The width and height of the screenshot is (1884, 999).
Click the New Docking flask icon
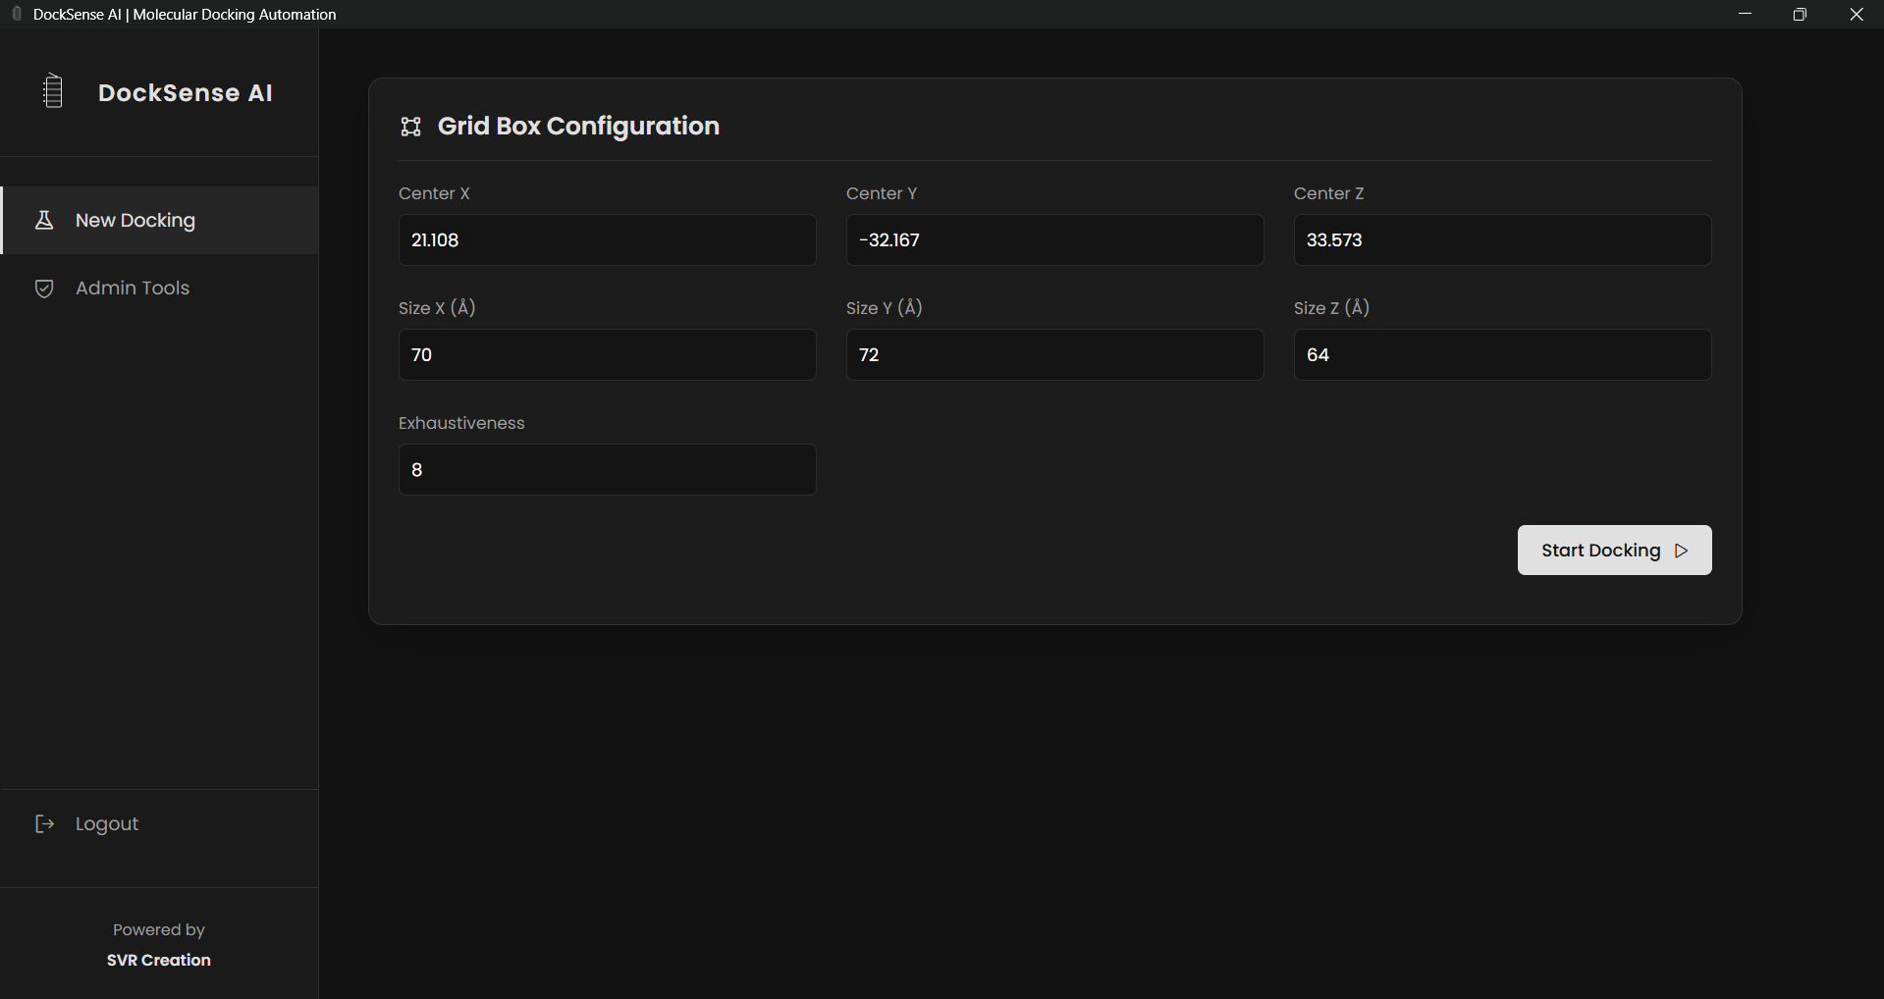[44, 220]
